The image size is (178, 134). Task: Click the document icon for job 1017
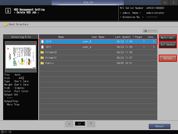click(x=42, y=47)
